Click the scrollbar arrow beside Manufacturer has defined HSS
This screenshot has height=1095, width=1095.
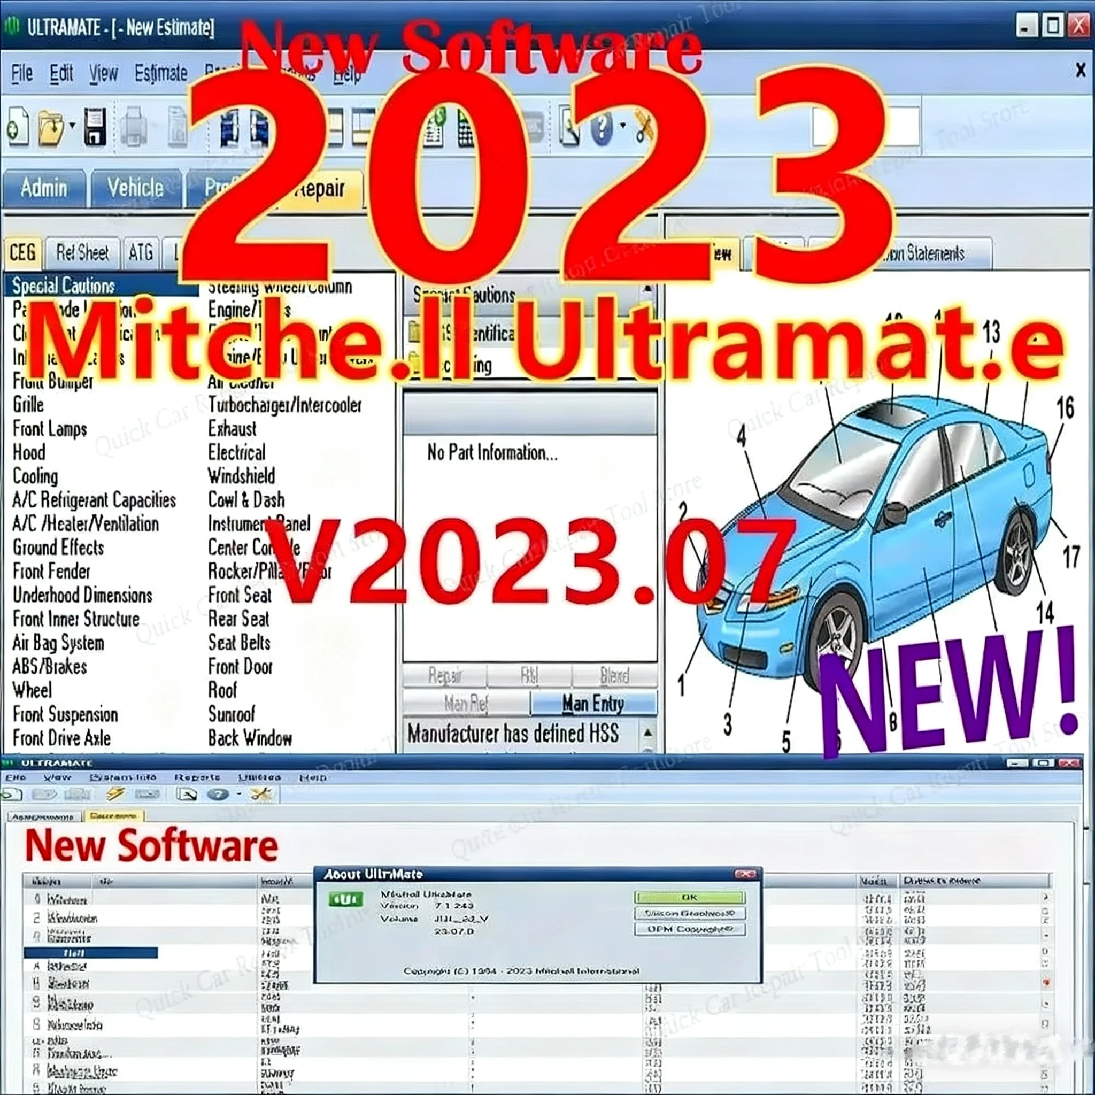tap(649, 734)
